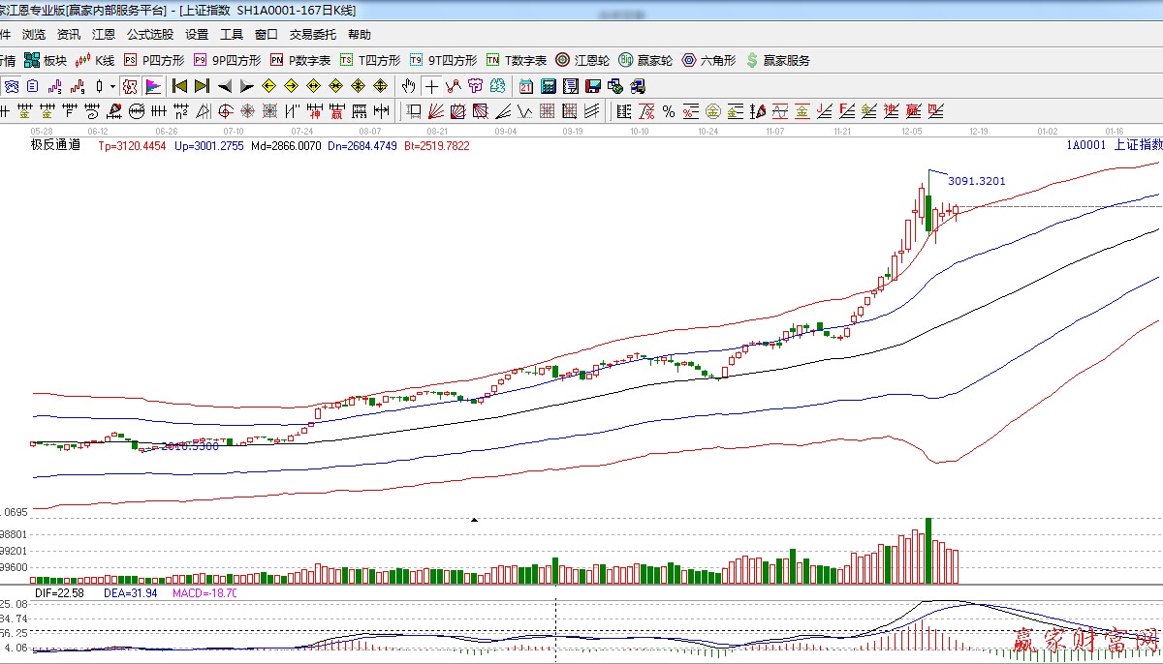Jump to last bar with skip-end arrow
1163x664 pixels.
pos(202,86)
